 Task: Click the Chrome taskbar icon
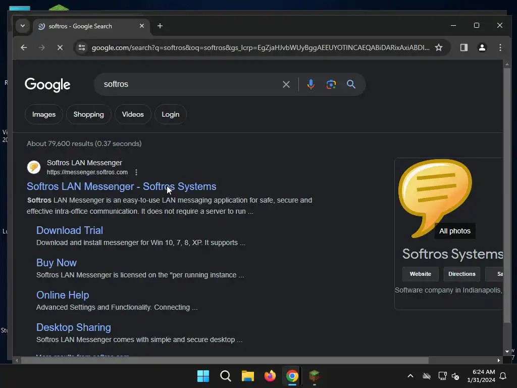pyautogui.click(x=292, y=376)
